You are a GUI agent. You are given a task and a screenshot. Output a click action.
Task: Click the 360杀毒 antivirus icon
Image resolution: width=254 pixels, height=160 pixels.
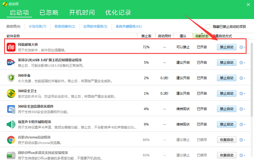(x=11, y=78)
